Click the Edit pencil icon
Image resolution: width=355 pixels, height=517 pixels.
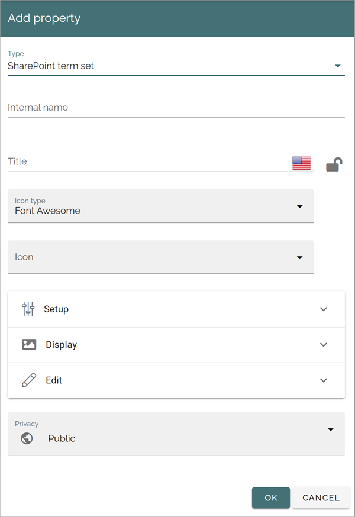coord(29,380)
